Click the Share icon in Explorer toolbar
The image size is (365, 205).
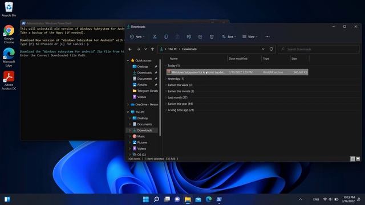[x=200, y=36]
